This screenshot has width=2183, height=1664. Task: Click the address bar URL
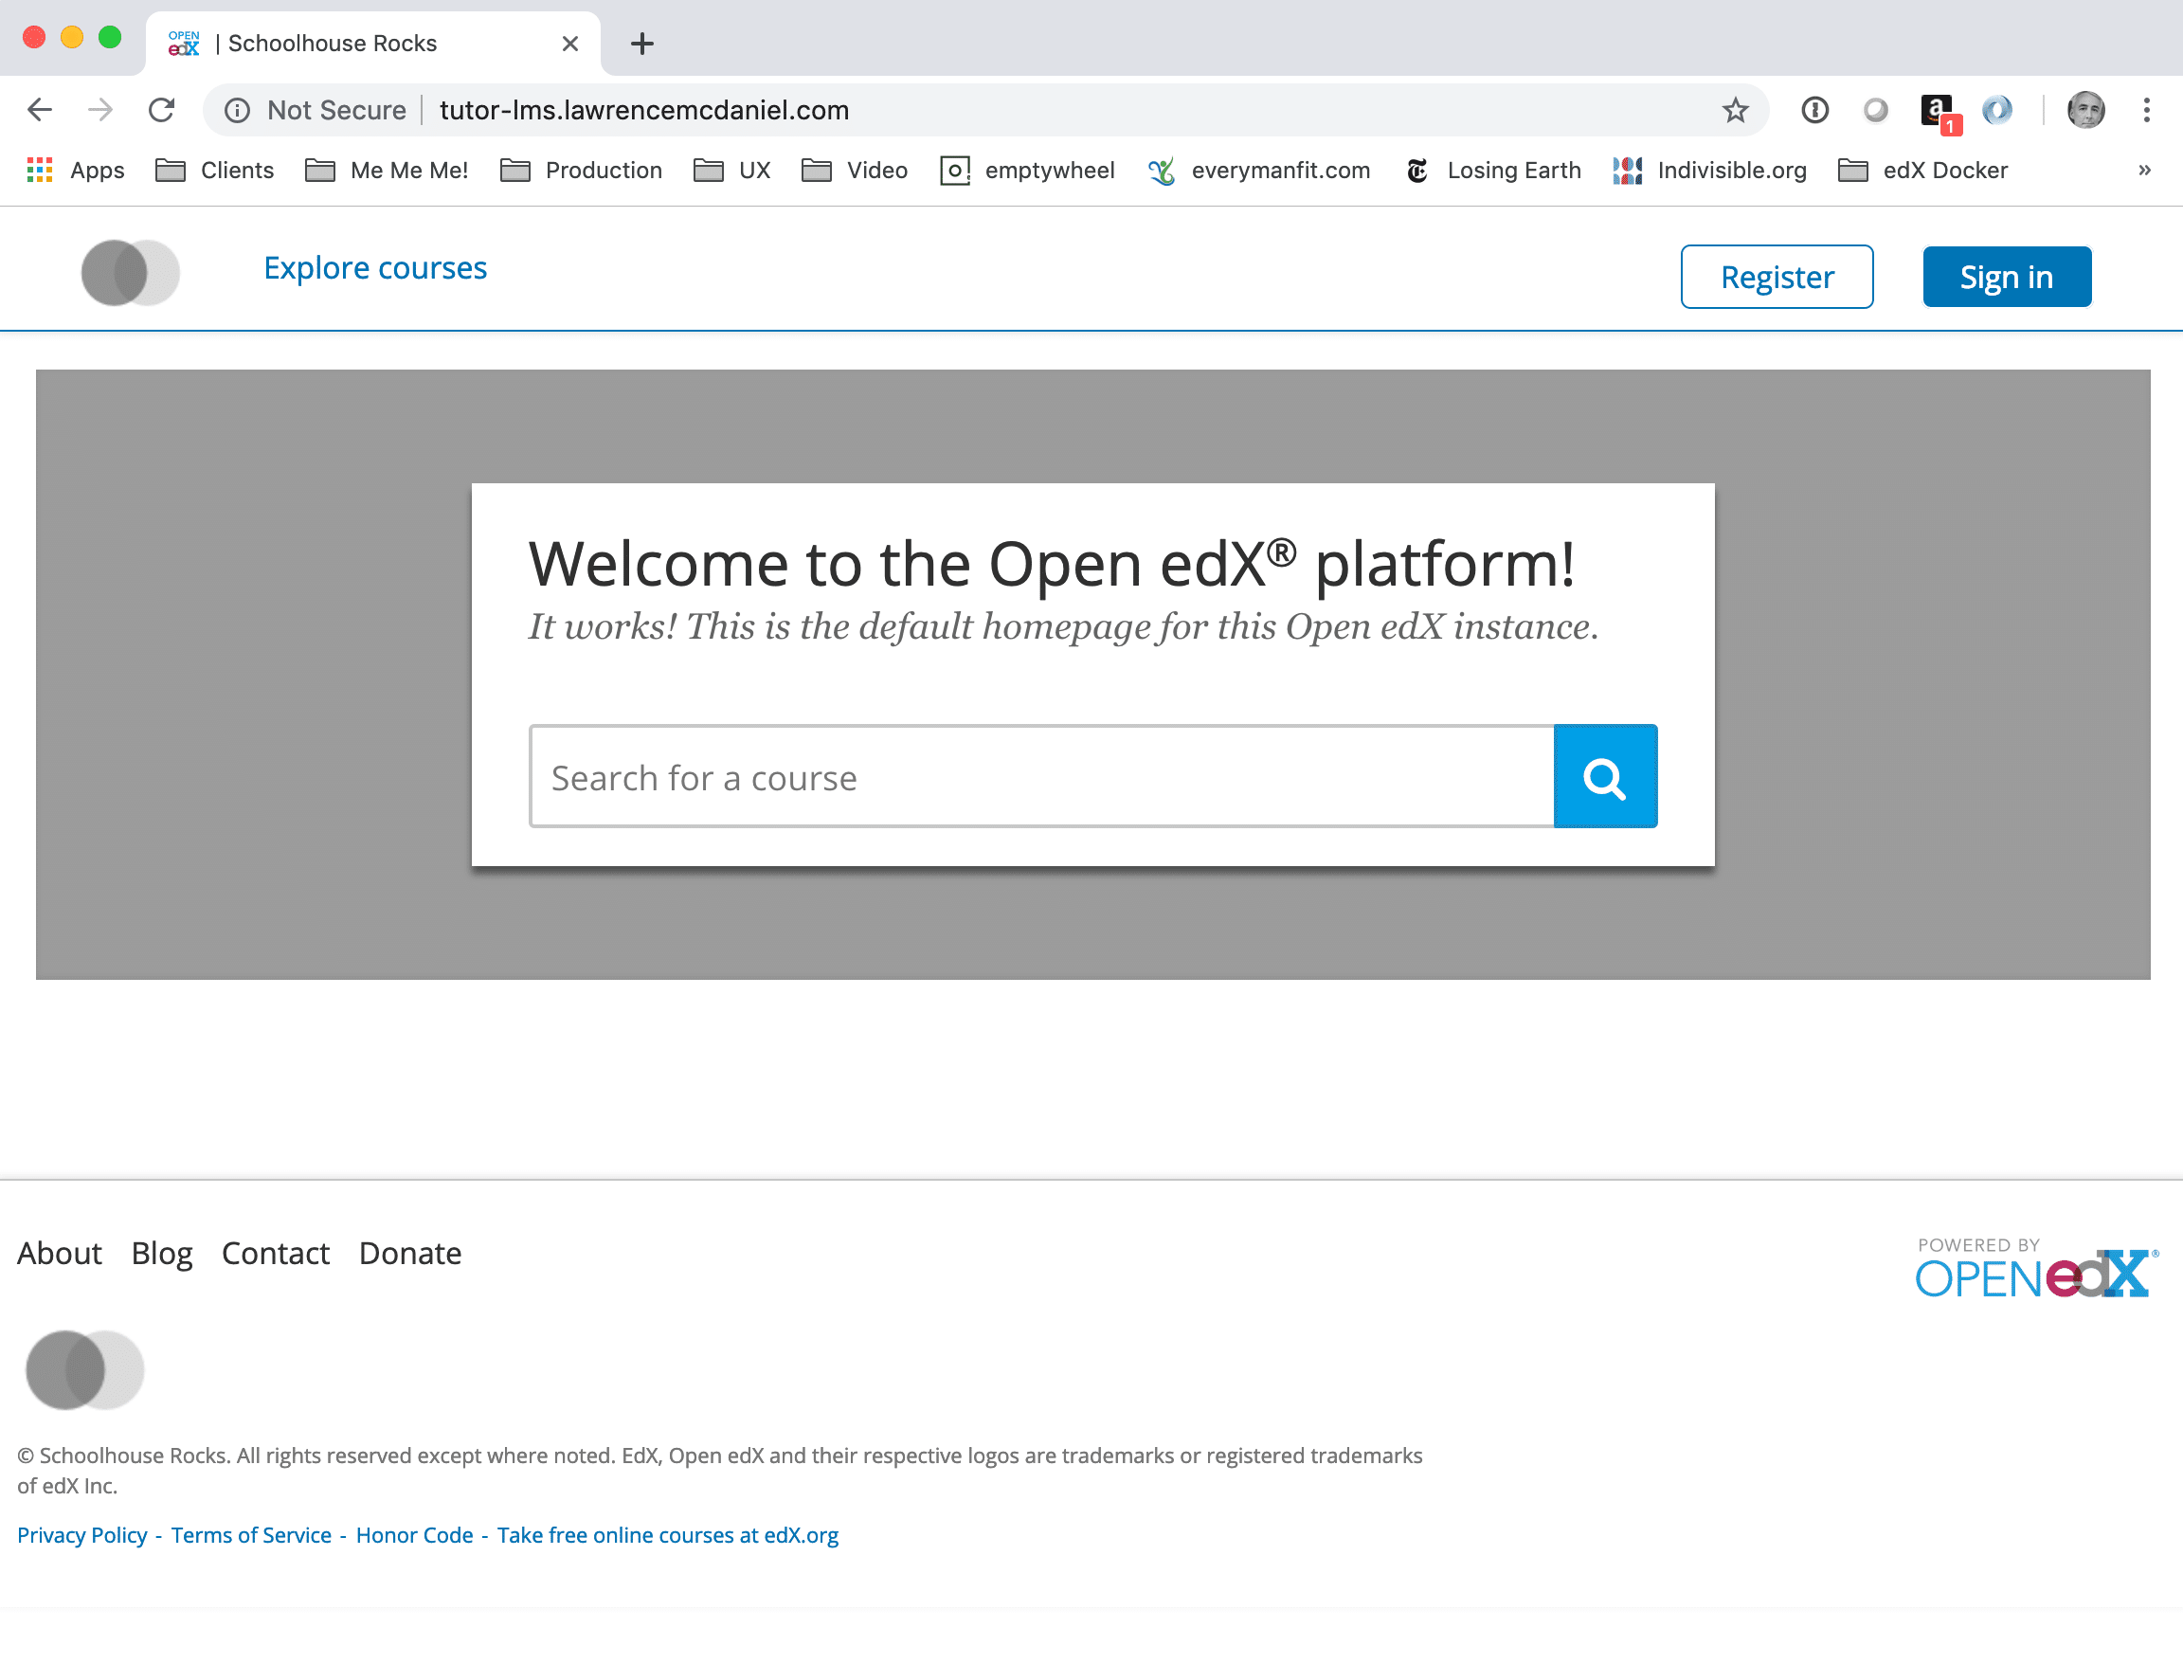tap(643, 110)
